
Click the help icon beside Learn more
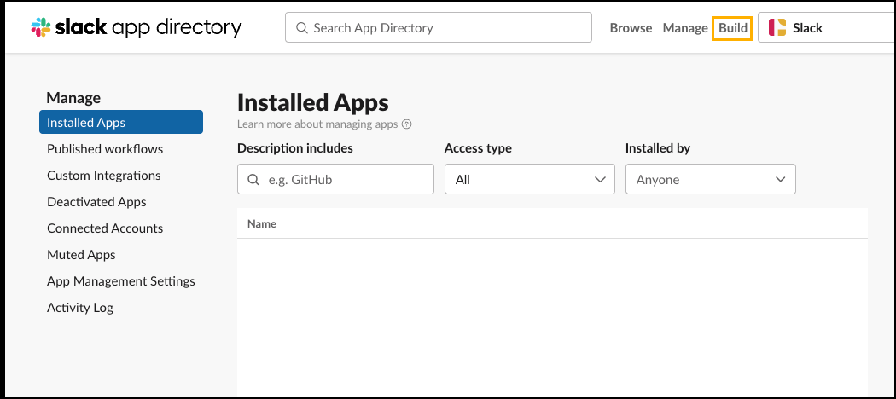click(407, 124)
